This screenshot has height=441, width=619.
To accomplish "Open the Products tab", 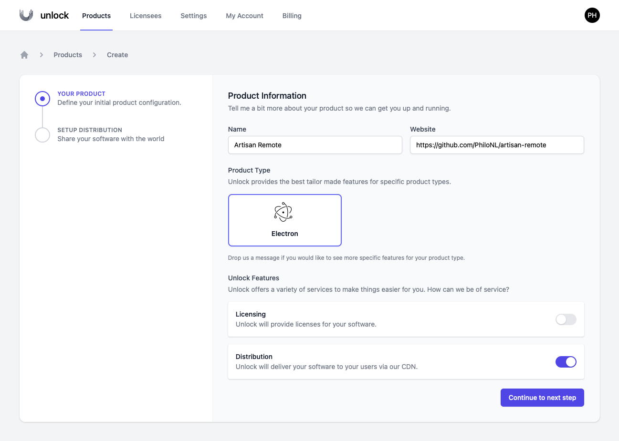I will pos(96,16).
